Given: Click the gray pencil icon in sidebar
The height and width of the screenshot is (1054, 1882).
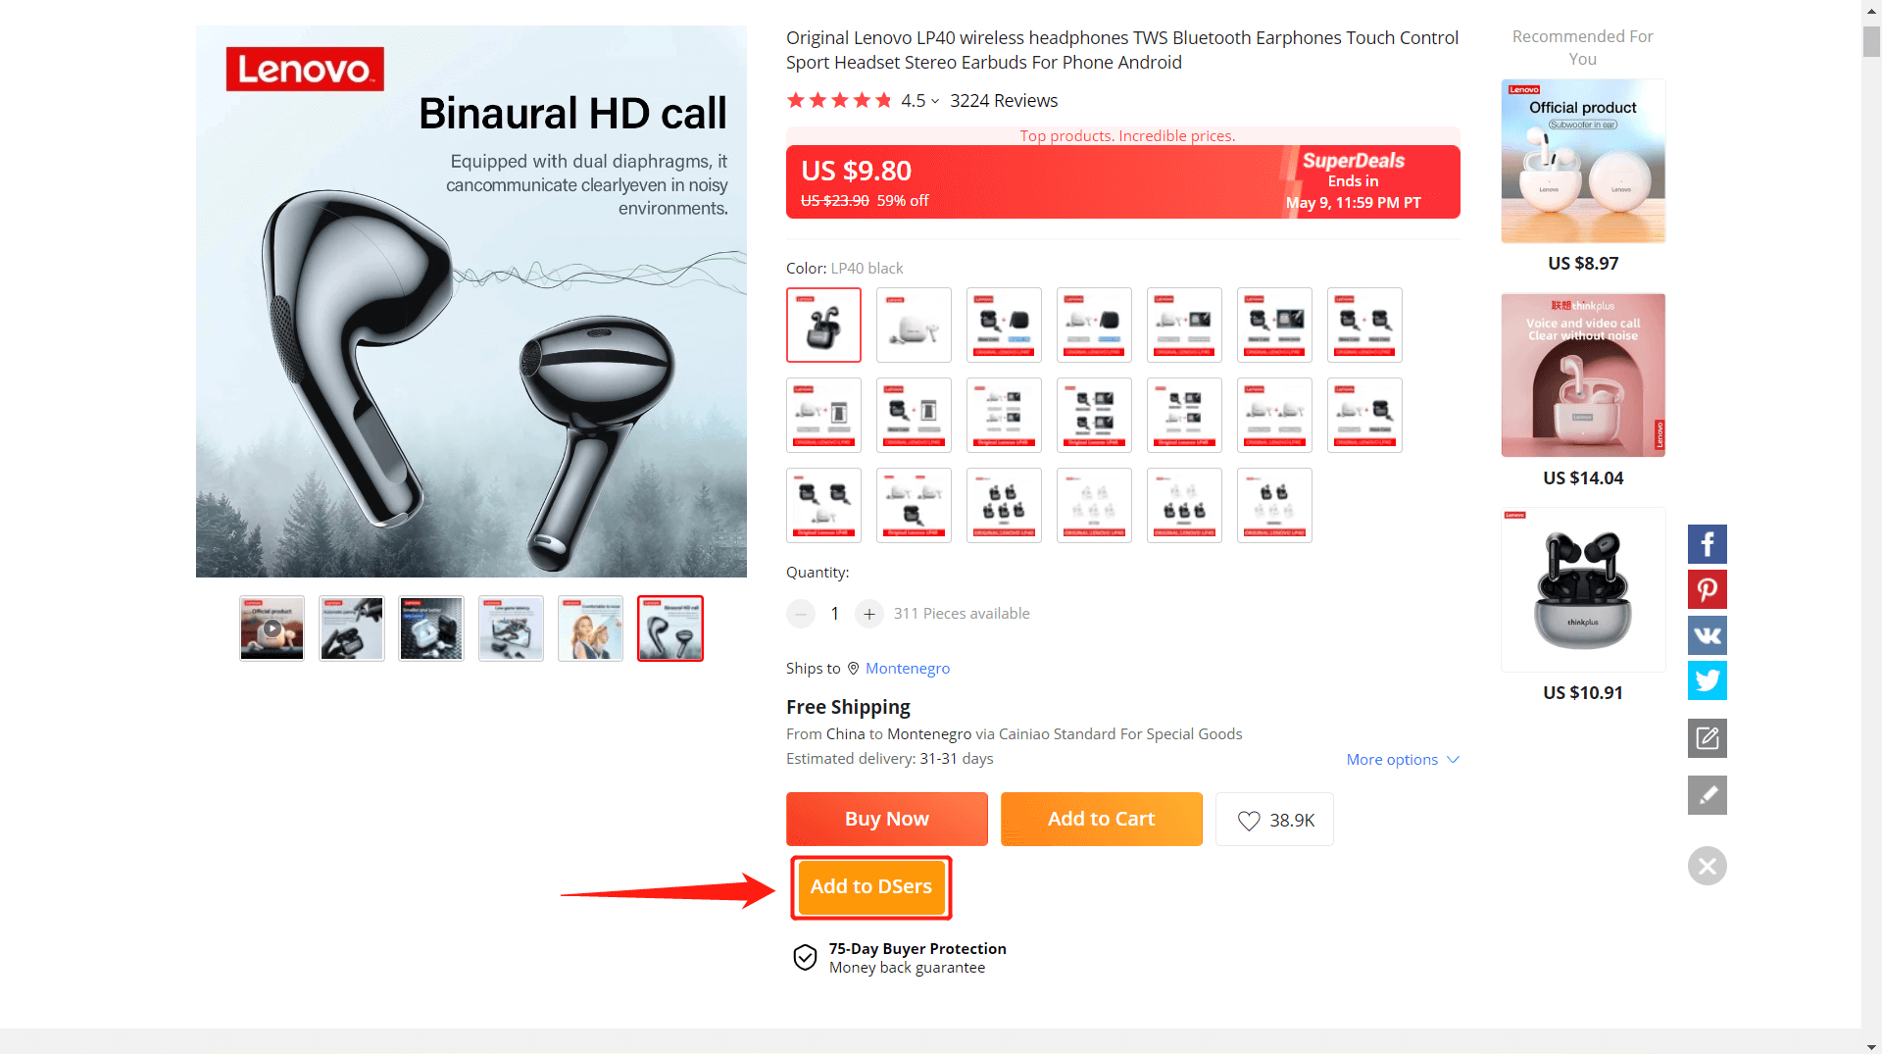Looking at the screenshot, I should 1707,795.
